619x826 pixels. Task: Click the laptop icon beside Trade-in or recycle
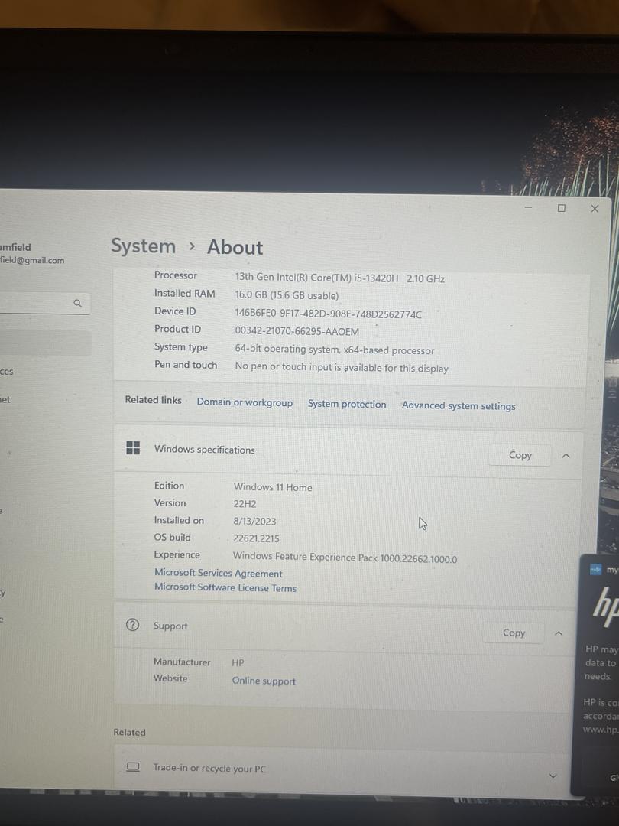(133, 767)
